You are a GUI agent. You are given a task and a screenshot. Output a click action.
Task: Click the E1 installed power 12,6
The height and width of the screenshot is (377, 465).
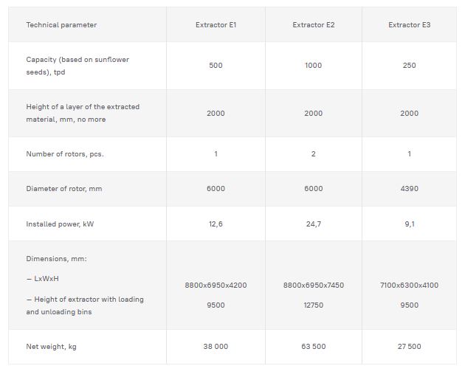point(216,224)
